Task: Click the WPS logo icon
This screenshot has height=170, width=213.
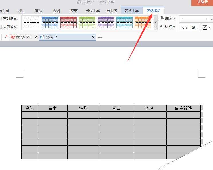Action: tap(13, 37)
